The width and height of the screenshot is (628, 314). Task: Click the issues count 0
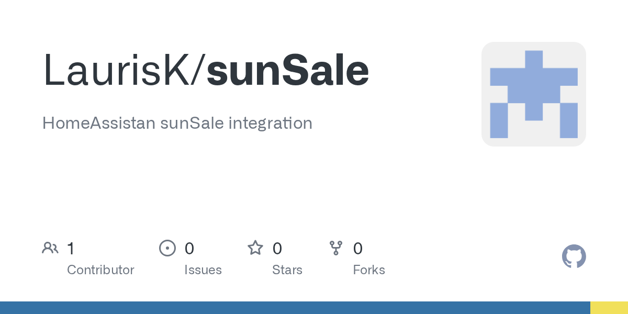[x=189, y=248]
